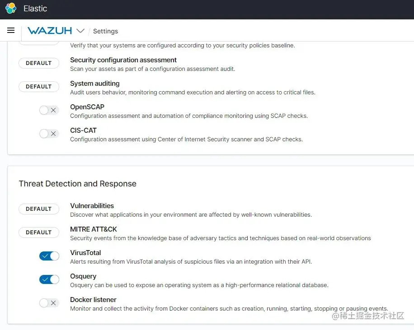
Task: Open the hamburger navigation menu
Action: [x=11, y=31]
